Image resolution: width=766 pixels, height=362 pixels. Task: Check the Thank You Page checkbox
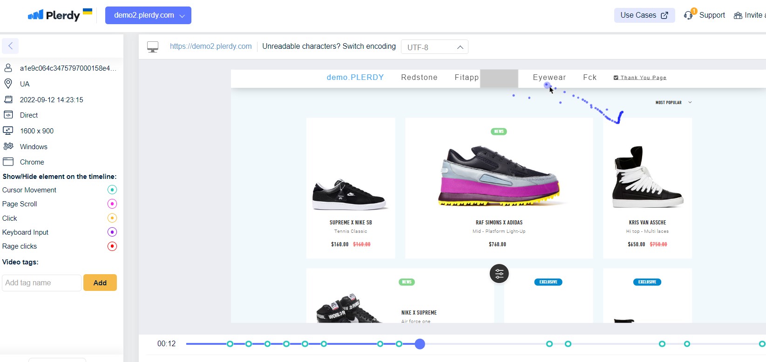[x=616, y=78]
